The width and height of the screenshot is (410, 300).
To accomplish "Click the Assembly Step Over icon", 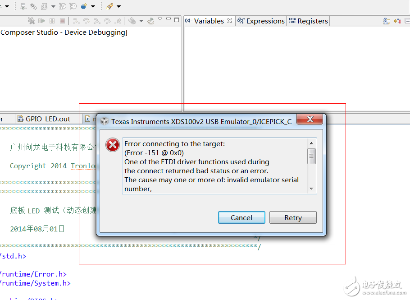I will pyautogui.click(x=108, y=21).
